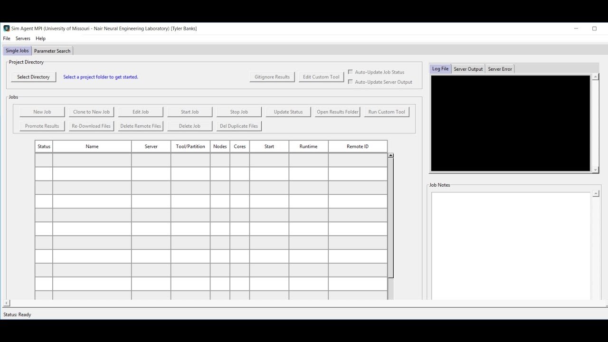Click the Job Notes scrollbar up arrow
This screenshot has height=342, width=608.
click(x=596, y=194)
